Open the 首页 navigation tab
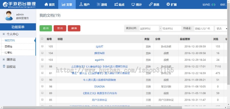This screenshot has width=230, height=109. 49,4
